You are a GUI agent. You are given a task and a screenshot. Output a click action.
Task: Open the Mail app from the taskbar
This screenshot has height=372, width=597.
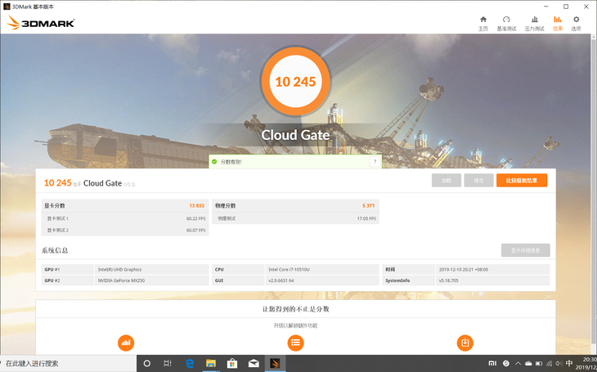(x=254, y=363)
